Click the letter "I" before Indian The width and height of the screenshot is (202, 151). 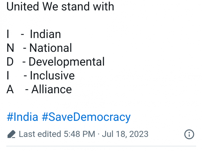point(8,34)
